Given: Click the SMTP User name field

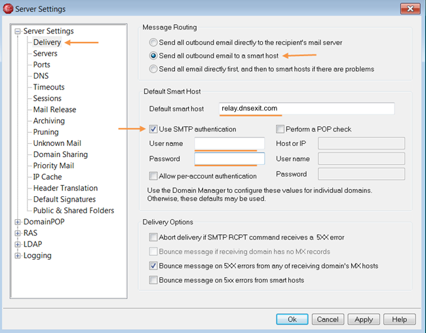Looking at the screenshot, I should [x=229, y=143].
